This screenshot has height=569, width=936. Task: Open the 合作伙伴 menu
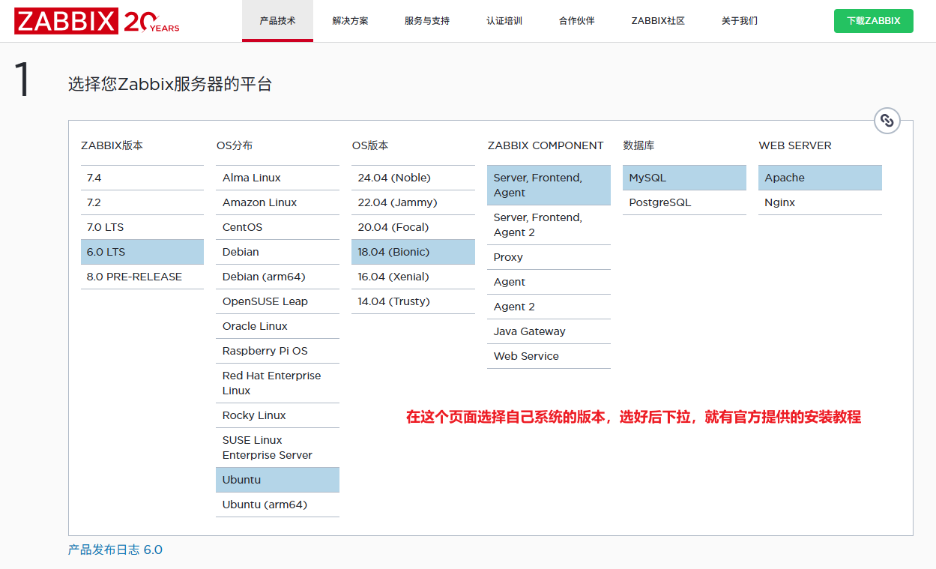coord(577,21)
